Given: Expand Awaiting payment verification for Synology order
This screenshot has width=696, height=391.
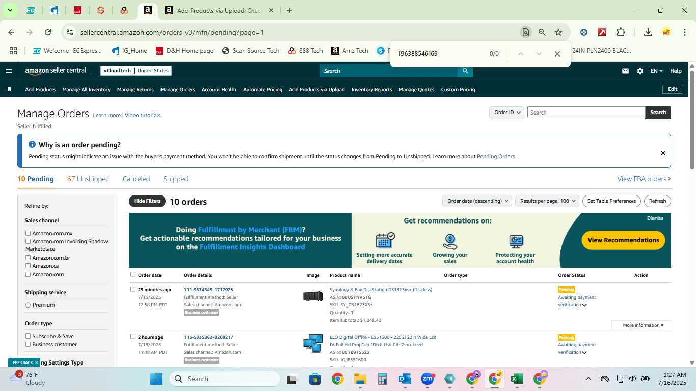Looking at the screenshot, I should point(584,305).
